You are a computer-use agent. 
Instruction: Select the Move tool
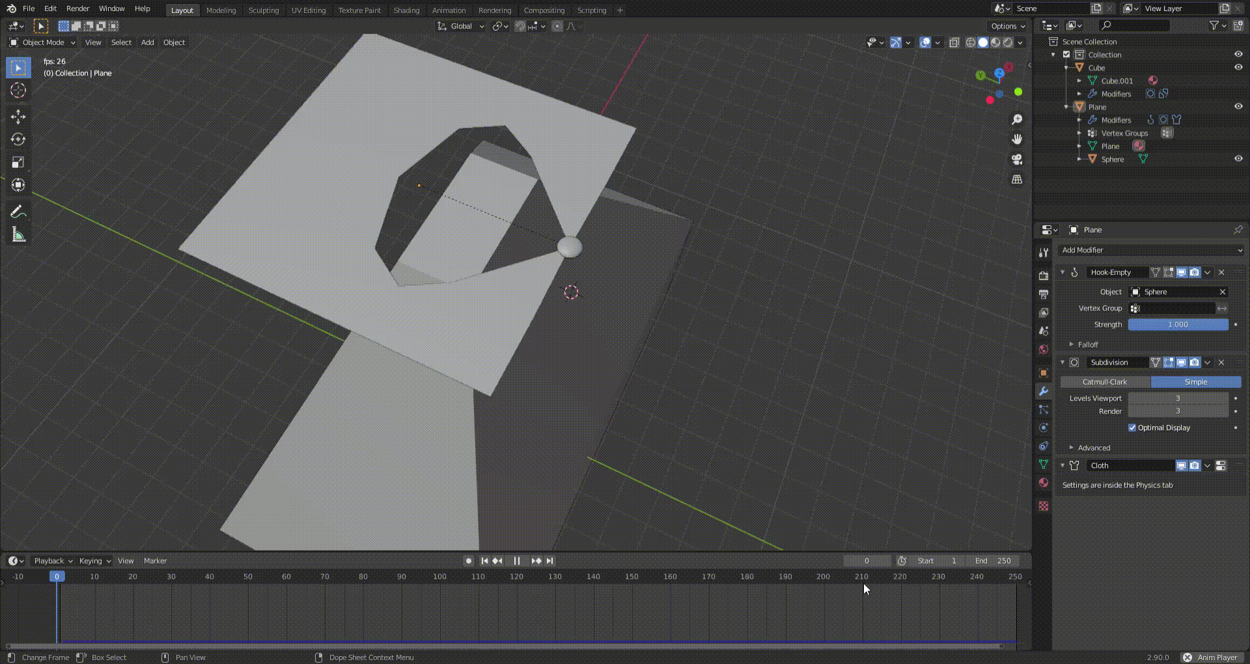18,116
